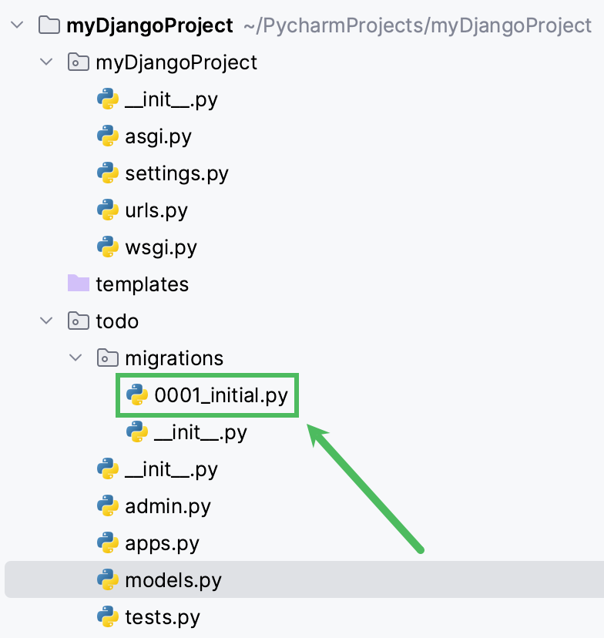Select __init__.py inside migrations folder

coord(200,432)
